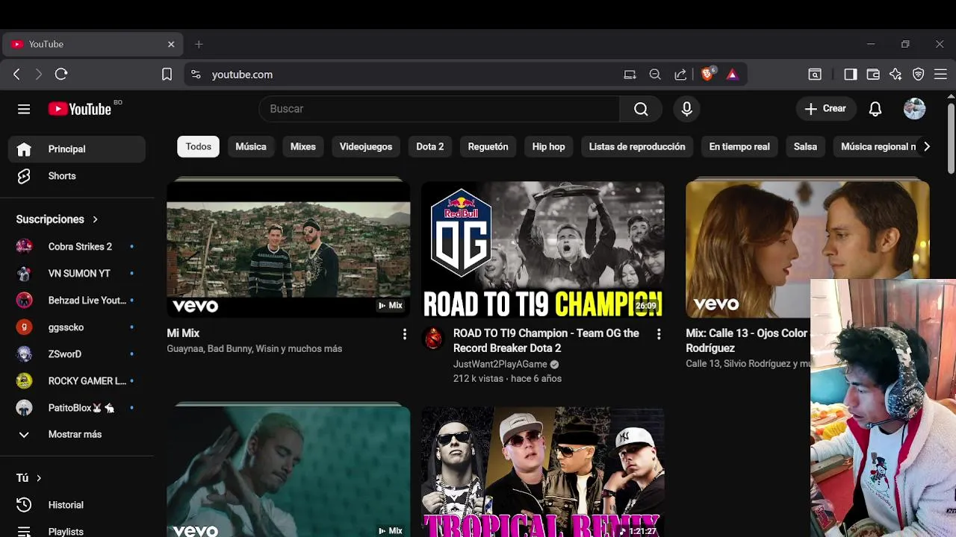The width and height of the screenshot is (956, 537).
Task: Open ZSworD channel
Action: tap(77, 354)
